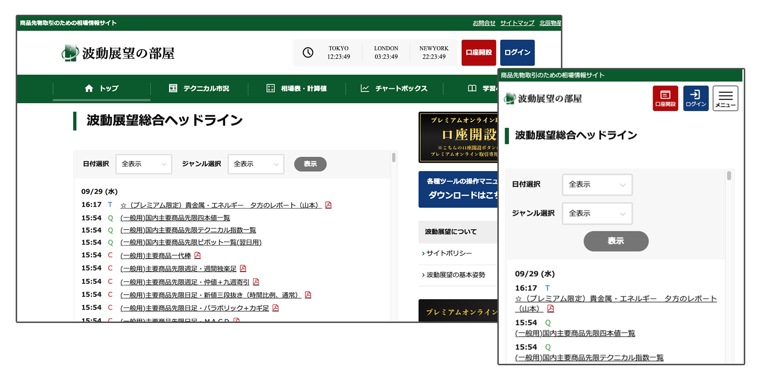Click the 波動展望の部屋 logo in desktop window

(x=118, y=53)
